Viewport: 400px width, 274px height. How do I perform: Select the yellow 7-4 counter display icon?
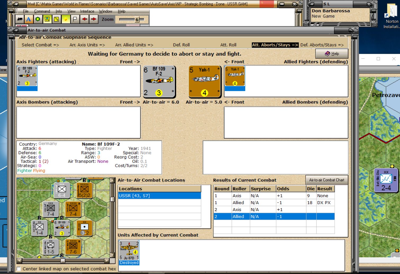pyautogui.click(x=57, y=19)
